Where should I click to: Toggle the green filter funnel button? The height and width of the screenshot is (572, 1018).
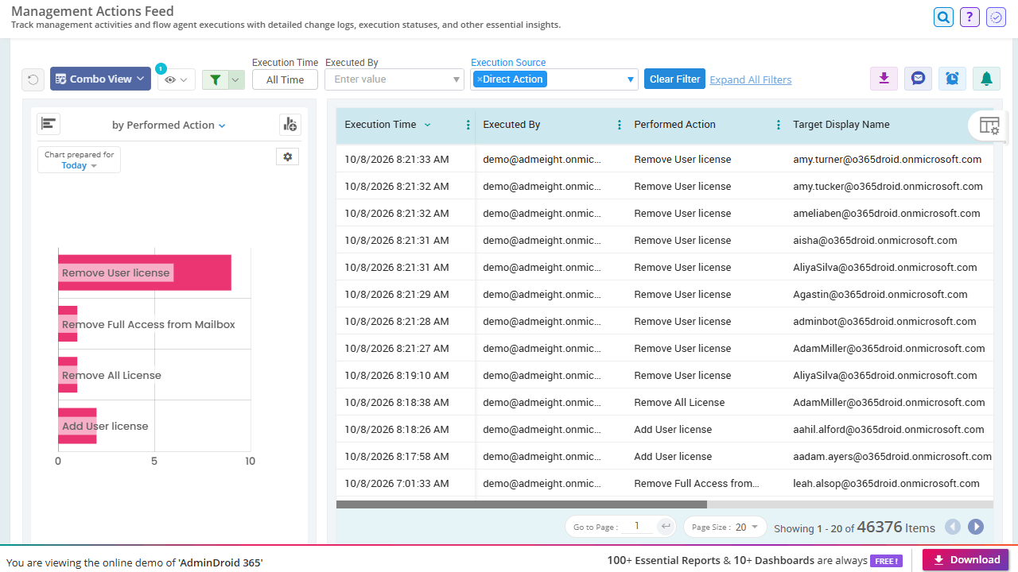[215, 79]
